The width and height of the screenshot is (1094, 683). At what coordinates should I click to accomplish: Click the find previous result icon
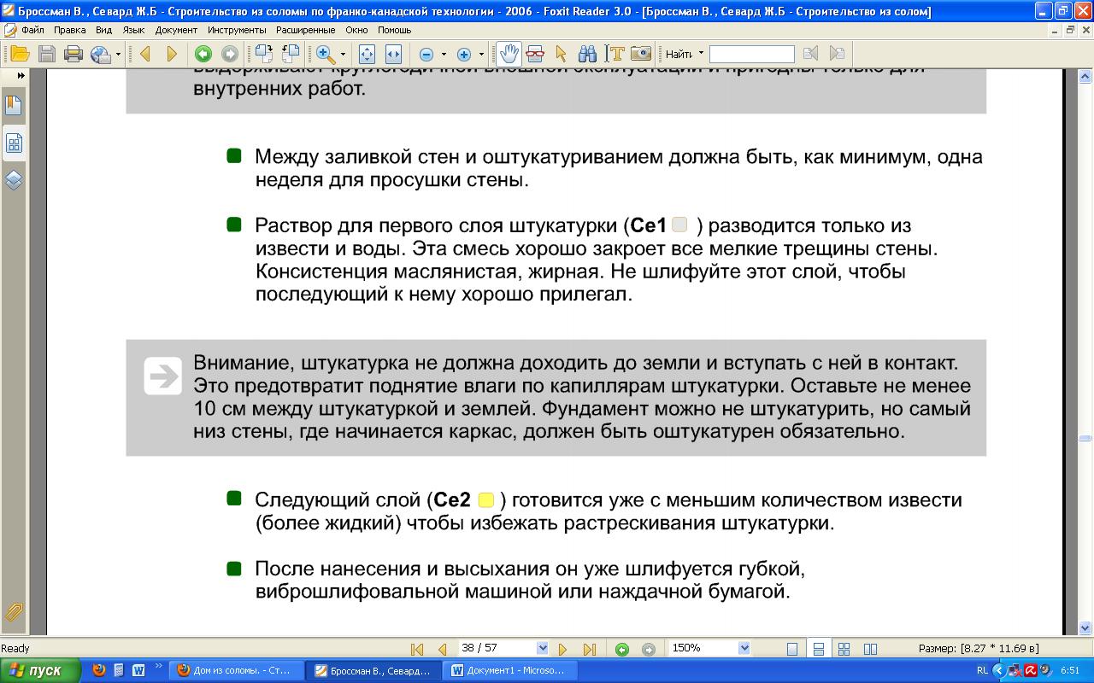[x=810, y=54]
